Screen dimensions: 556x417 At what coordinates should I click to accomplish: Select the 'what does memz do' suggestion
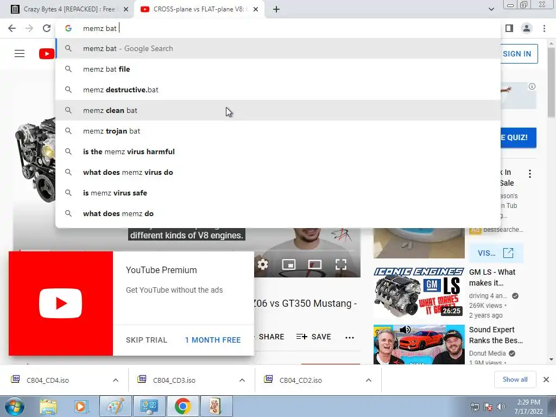coord(279,213)
